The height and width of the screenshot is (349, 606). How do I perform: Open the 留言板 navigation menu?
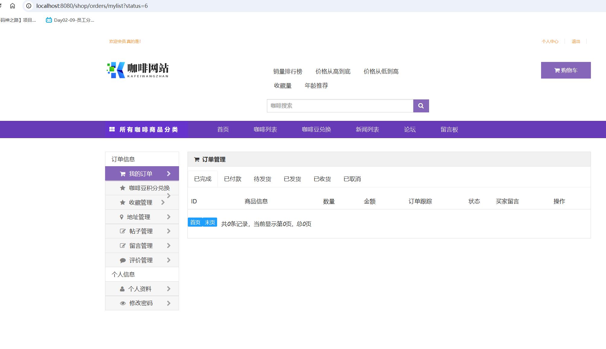pyautogui.click(x=449, y=129)
